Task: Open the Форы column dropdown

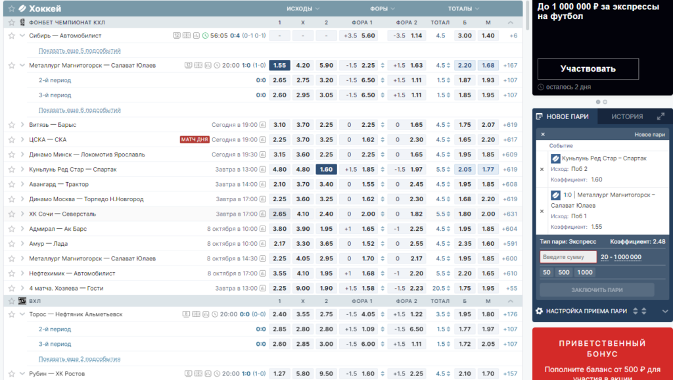Action: click(383, 9)
